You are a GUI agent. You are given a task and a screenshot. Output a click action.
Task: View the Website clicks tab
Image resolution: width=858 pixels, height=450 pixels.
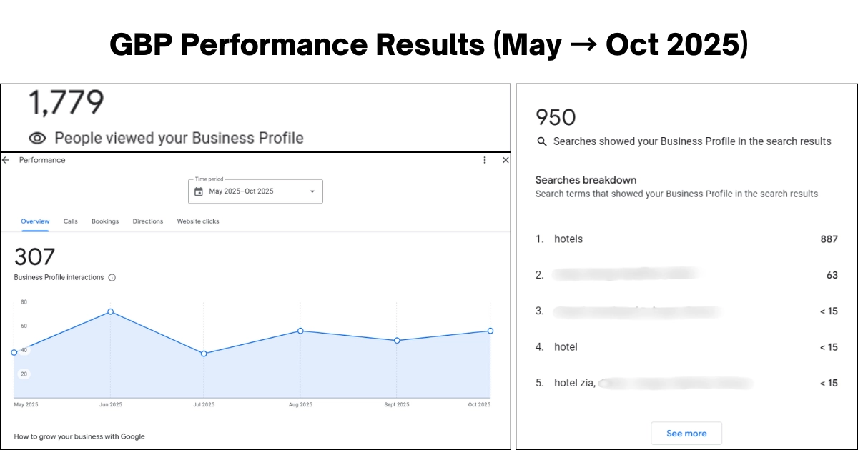pyautogui.click(x=198, y=221)
